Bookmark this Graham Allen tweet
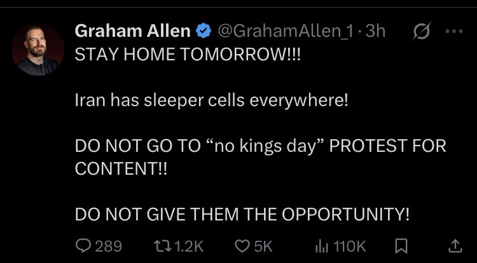This screenshot has width=477, height=263. 401,246
